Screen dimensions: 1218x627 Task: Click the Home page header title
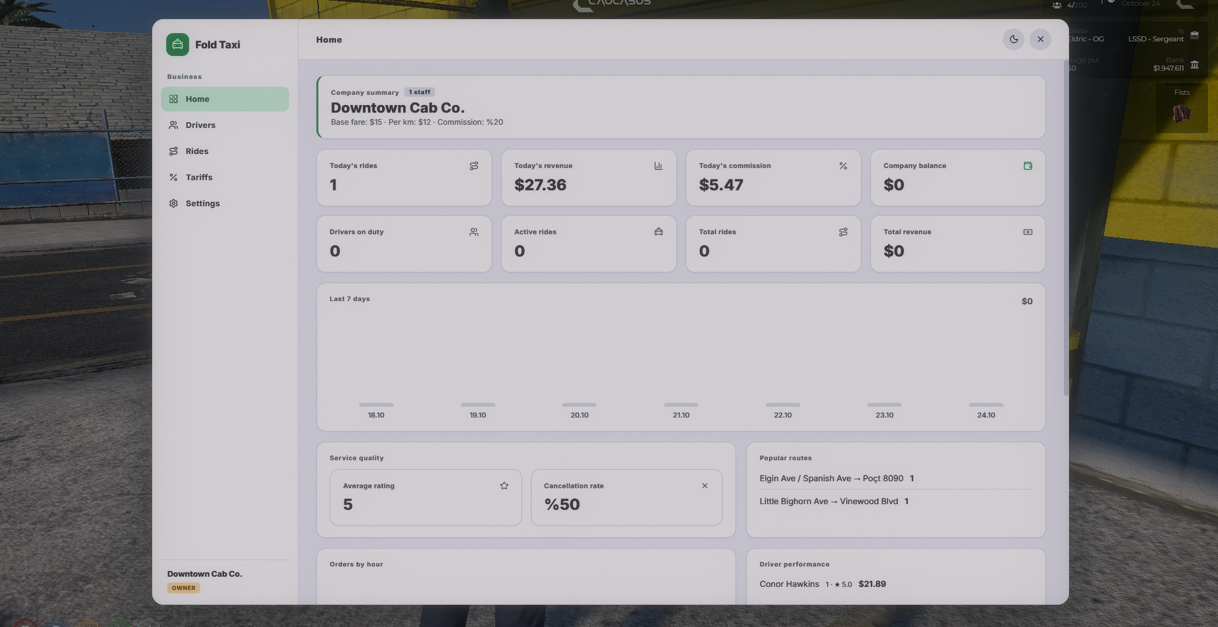coord(329,39)
